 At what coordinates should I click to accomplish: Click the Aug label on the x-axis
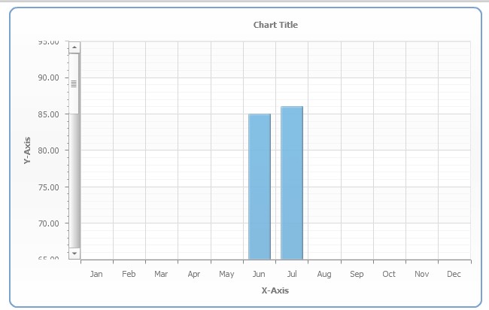(x=324, y=275)
